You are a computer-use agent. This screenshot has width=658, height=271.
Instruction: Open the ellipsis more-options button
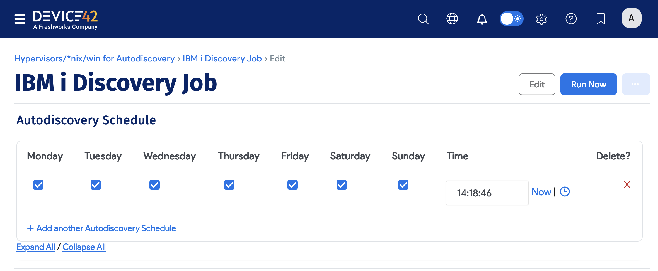click(x=636, y=84)
